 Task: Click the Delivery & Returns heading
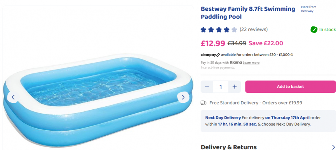229,147
